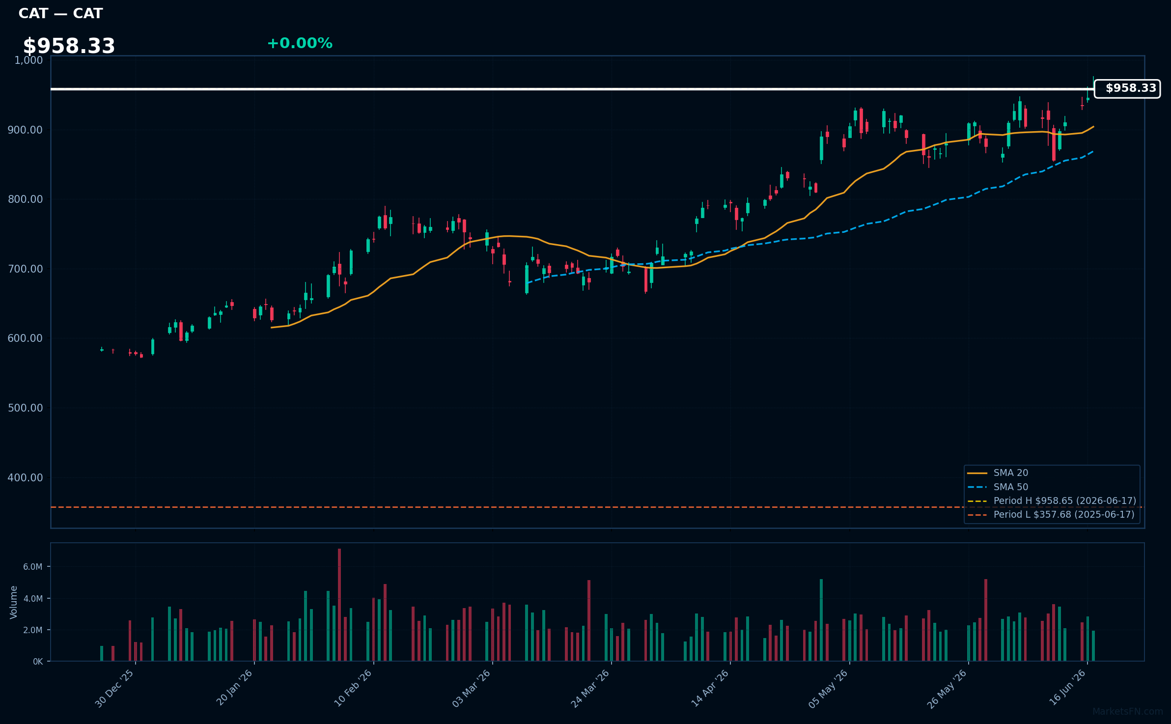
Task: Click the 1,000 price axis label
Action: (28, 60)
